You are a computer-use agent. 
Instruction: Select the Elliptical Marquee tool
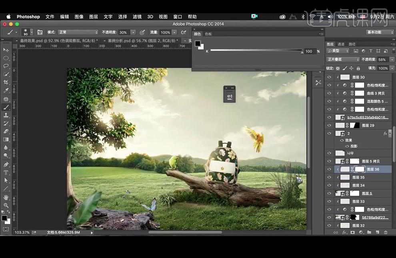(6, 58)
